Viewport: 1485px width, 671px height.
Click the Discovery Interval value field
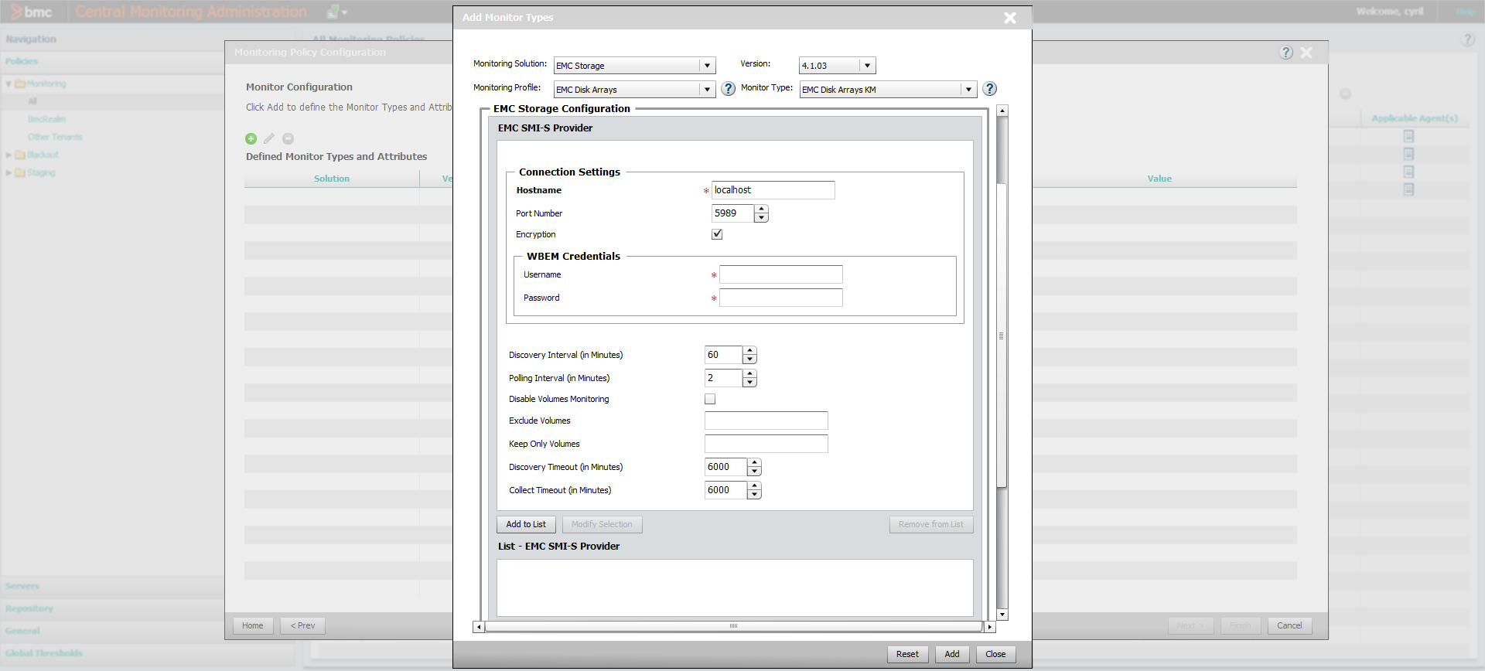(x=723, y=355)
